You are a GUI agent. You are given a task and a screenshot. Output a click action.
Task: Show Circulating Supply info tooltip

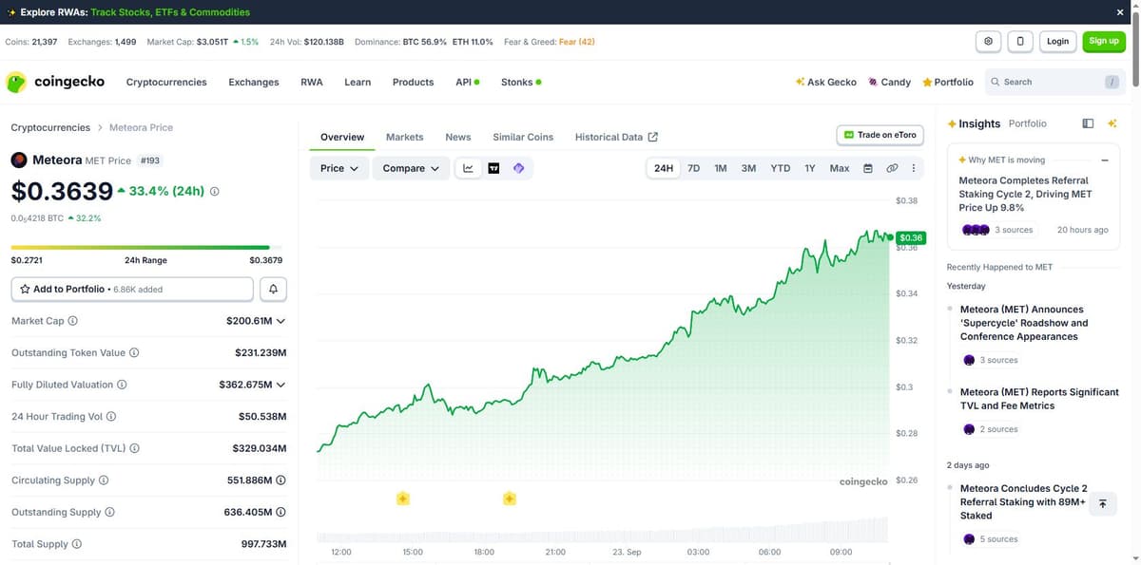pyautogui.click(x=104, y=480)
